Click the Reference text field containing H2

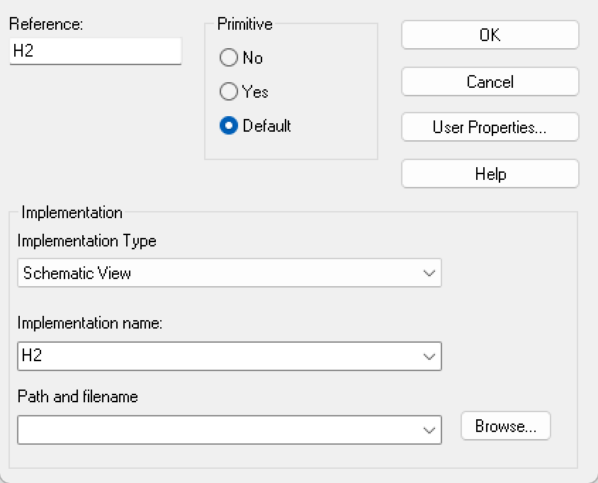(96, 51)
